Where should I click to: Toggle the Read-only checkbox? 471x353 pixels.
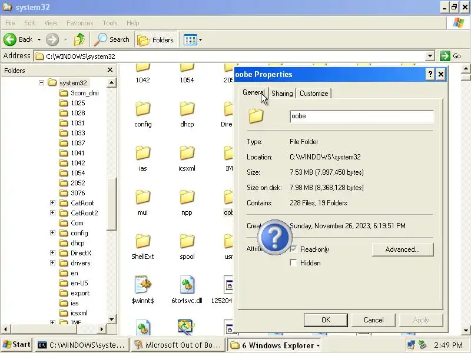[x=293, y=249]
